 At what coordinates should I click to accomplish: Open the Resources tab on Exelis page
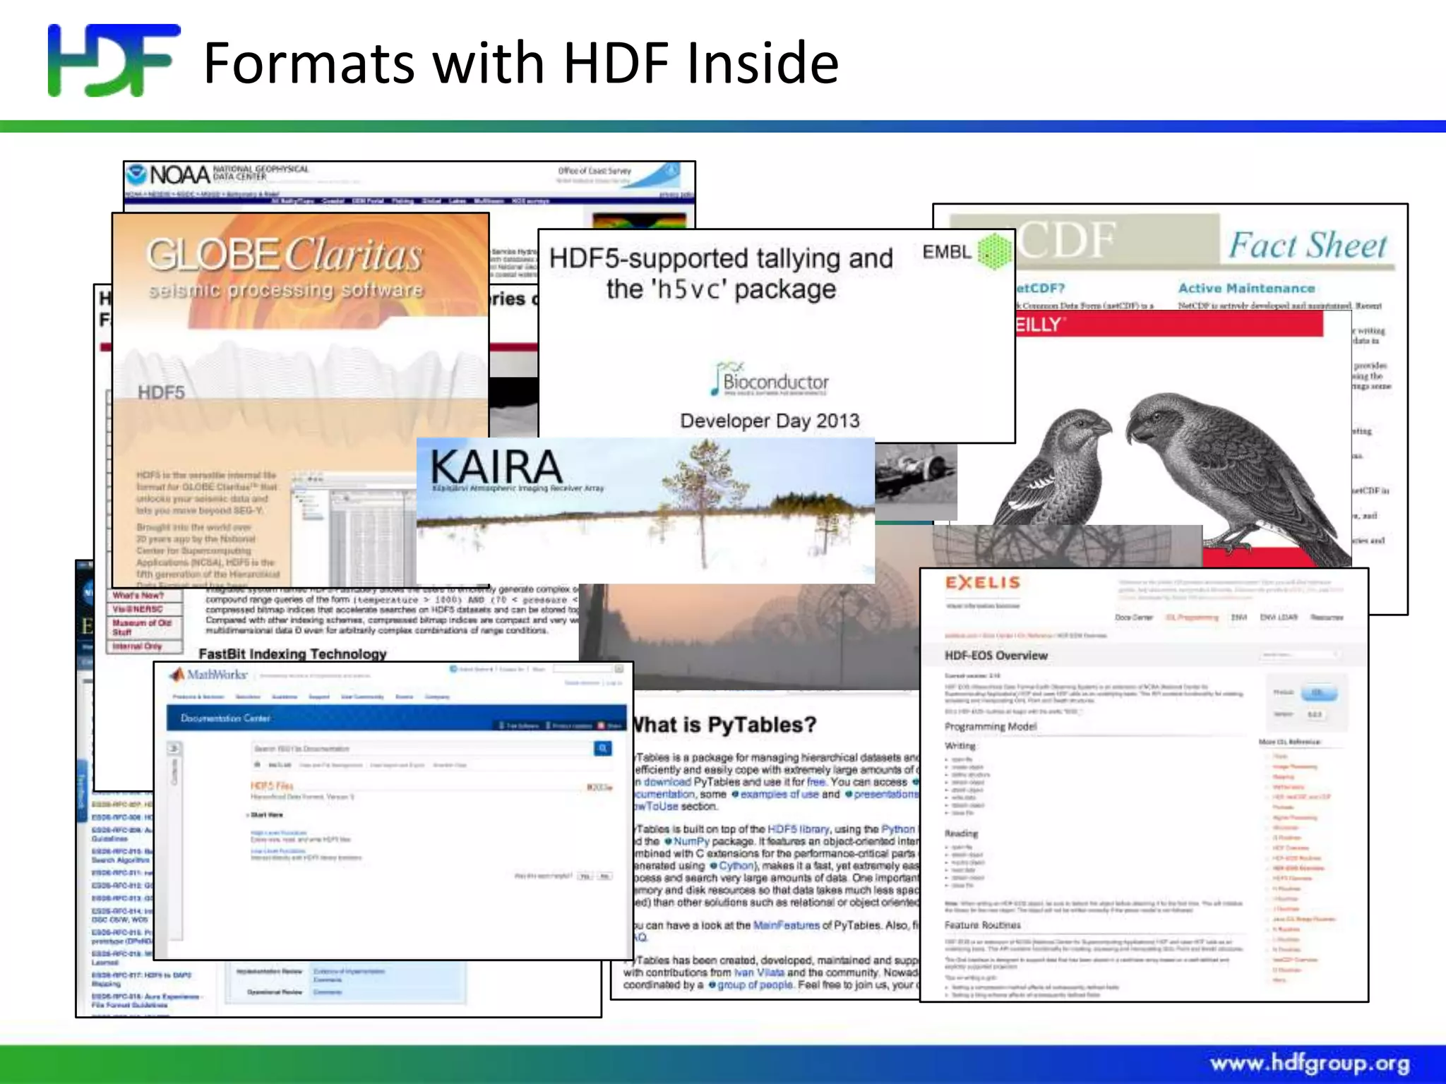1327,617
